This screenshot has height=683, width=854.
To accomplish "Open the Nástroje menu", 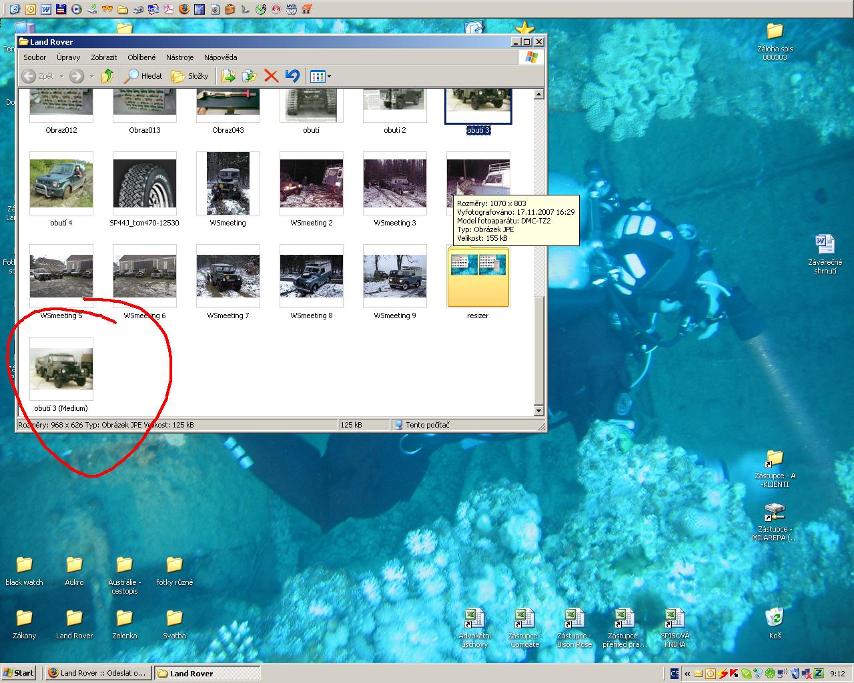I will (179, 57).
